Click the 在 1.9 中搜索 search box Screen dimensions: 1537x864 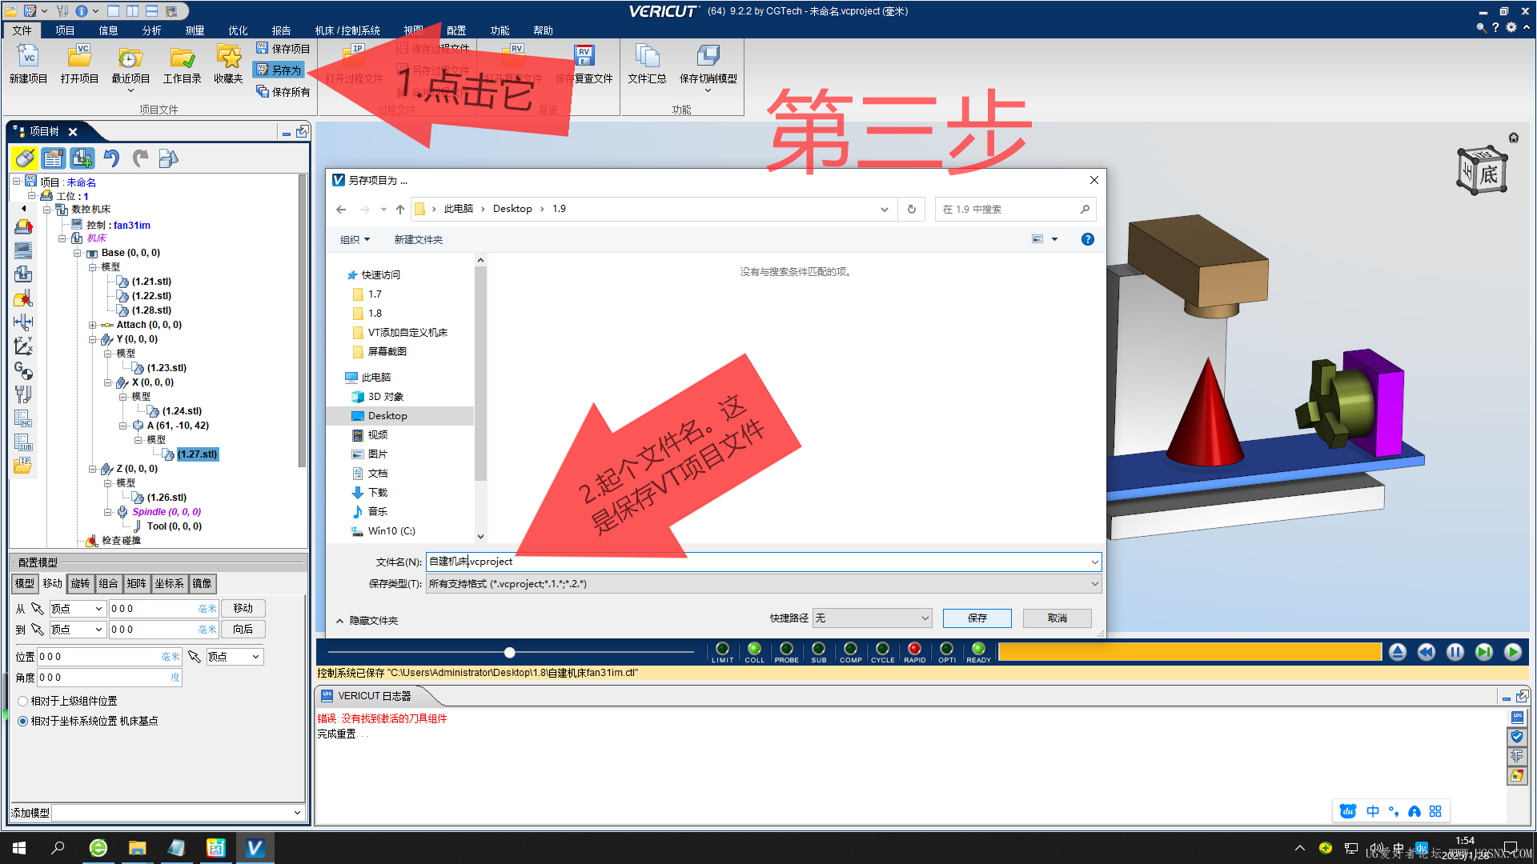1015,209
